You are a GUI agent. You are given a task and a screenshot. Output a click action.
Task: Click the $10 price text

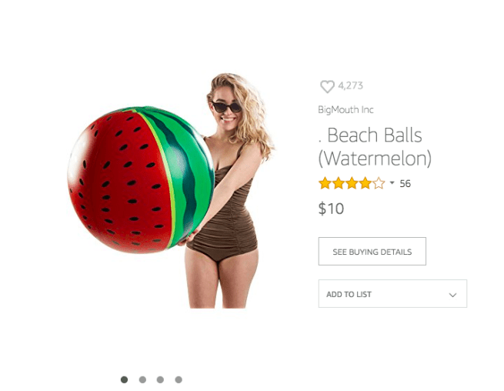(331, 209)
